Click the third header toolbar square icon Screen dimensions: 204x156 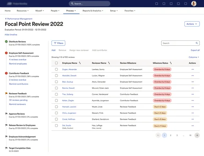tap(171, 4)
